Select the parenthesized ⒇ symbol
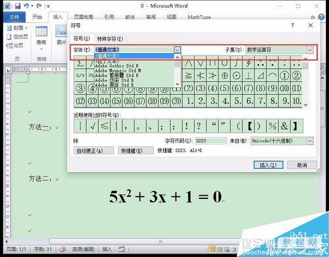The width and height of the screenshot is (329, 257). coord(176,101)
